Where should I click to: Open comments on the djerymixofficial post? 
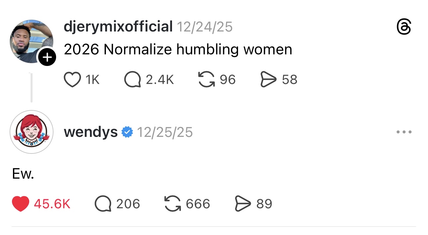click(132, 80)
